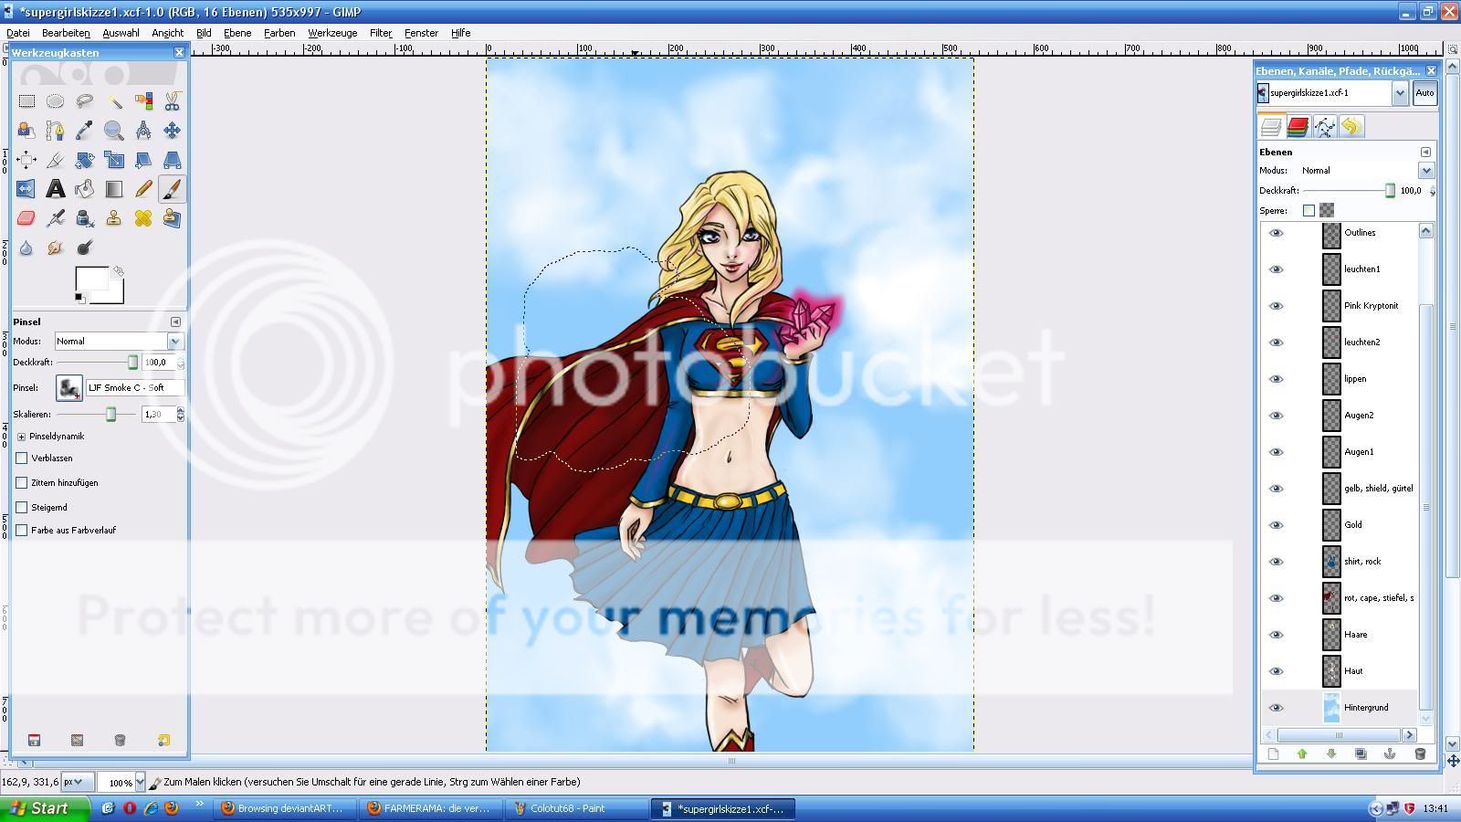Click the foreground color swatch

coord(90,279)
